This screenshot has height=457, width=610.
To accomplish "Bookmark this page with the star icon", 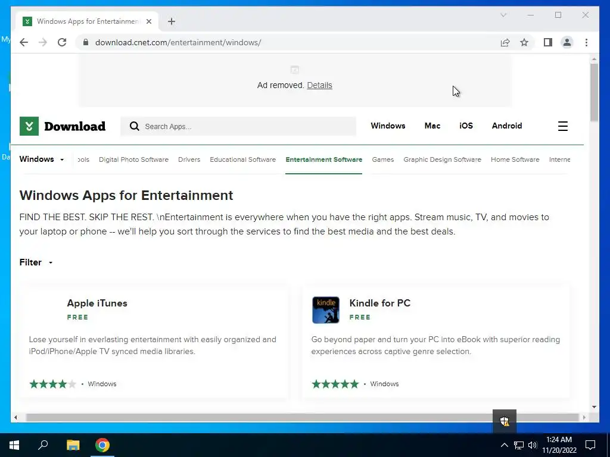I will click(524, 42).
